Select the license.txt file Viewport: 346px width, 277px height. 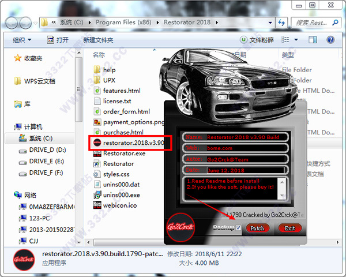point(121,101)
